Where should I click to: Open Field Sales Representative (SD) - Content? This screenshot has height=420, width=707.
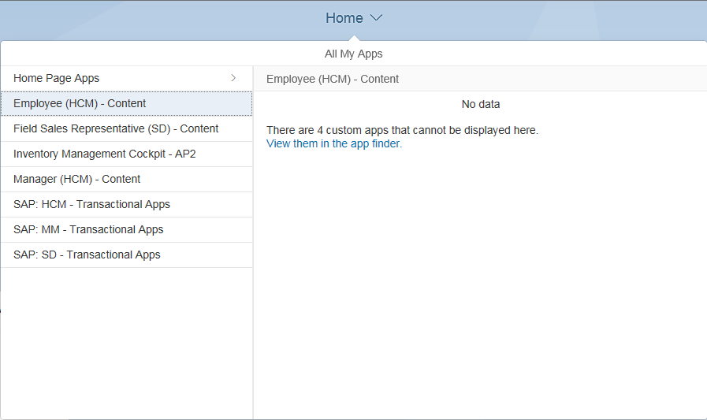(x=127, y=129)
